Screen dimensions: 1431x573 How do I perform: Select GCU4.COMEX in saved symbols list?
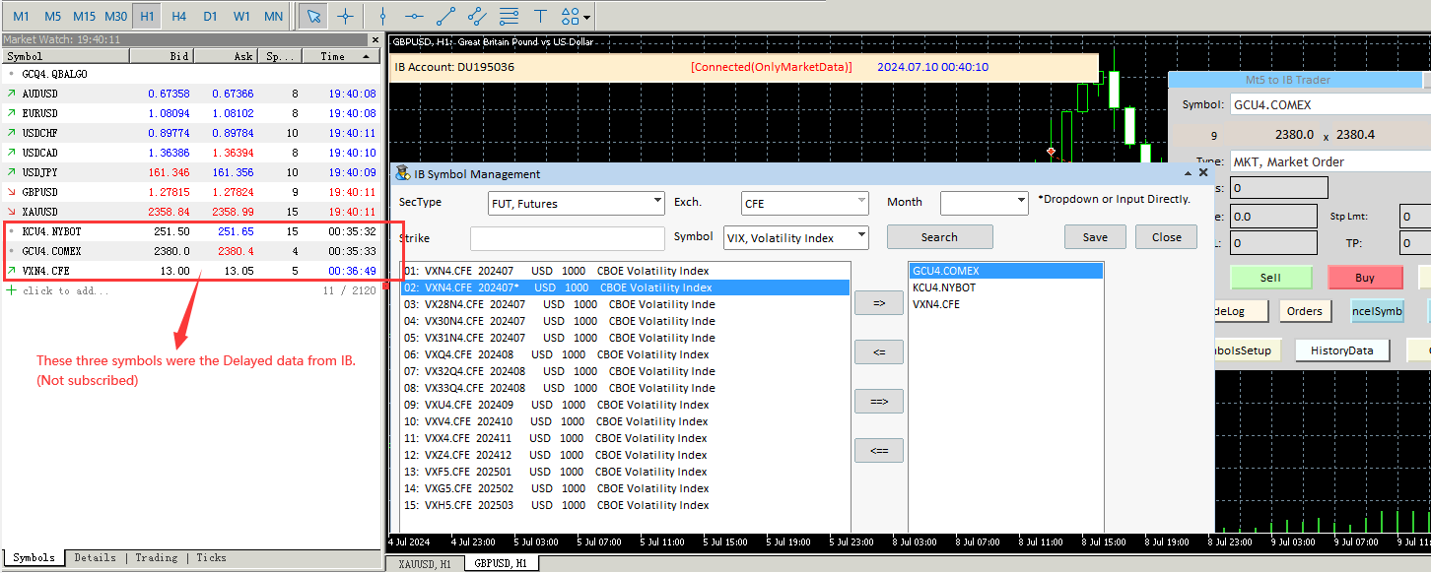1005,271
